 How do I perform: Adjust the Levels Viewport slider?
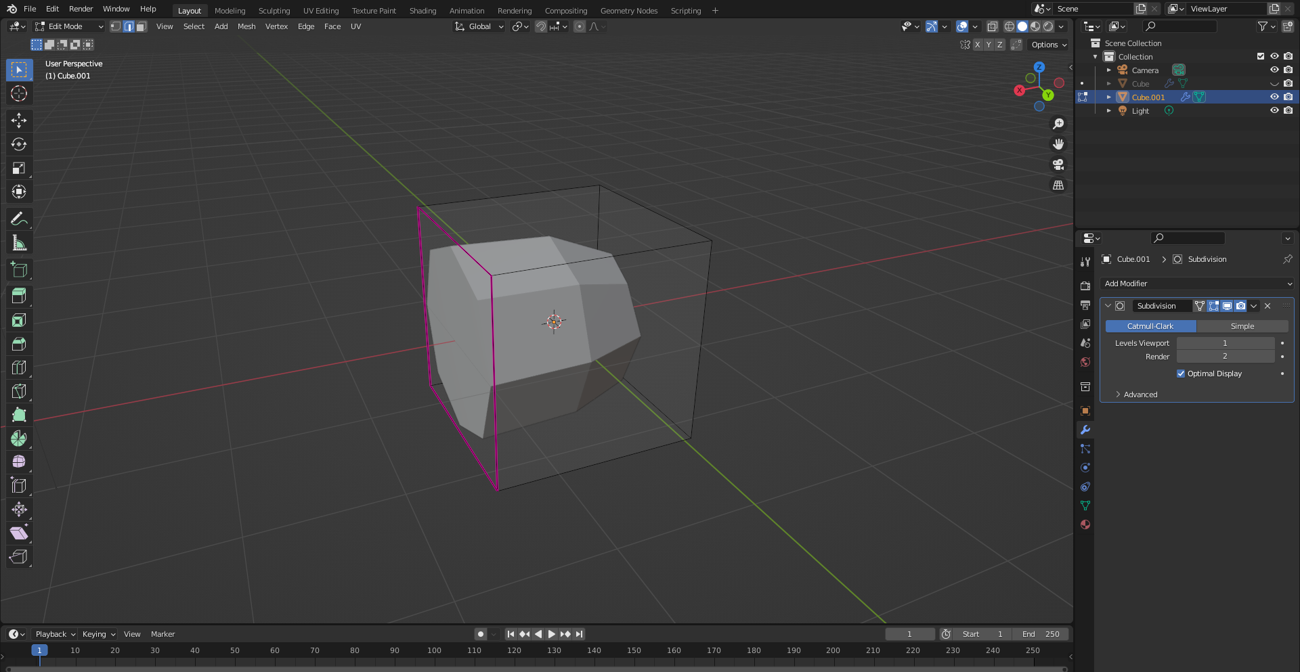point(1226,343)
